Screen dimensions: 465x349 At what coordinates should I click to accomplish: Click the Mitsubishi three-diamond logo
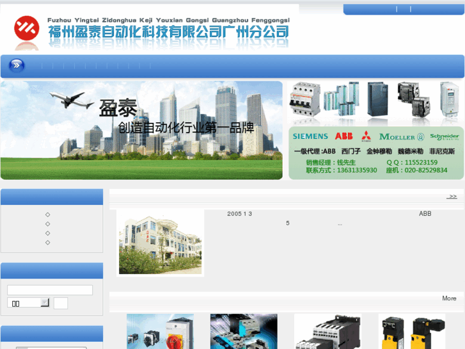[x=366, y=136]
